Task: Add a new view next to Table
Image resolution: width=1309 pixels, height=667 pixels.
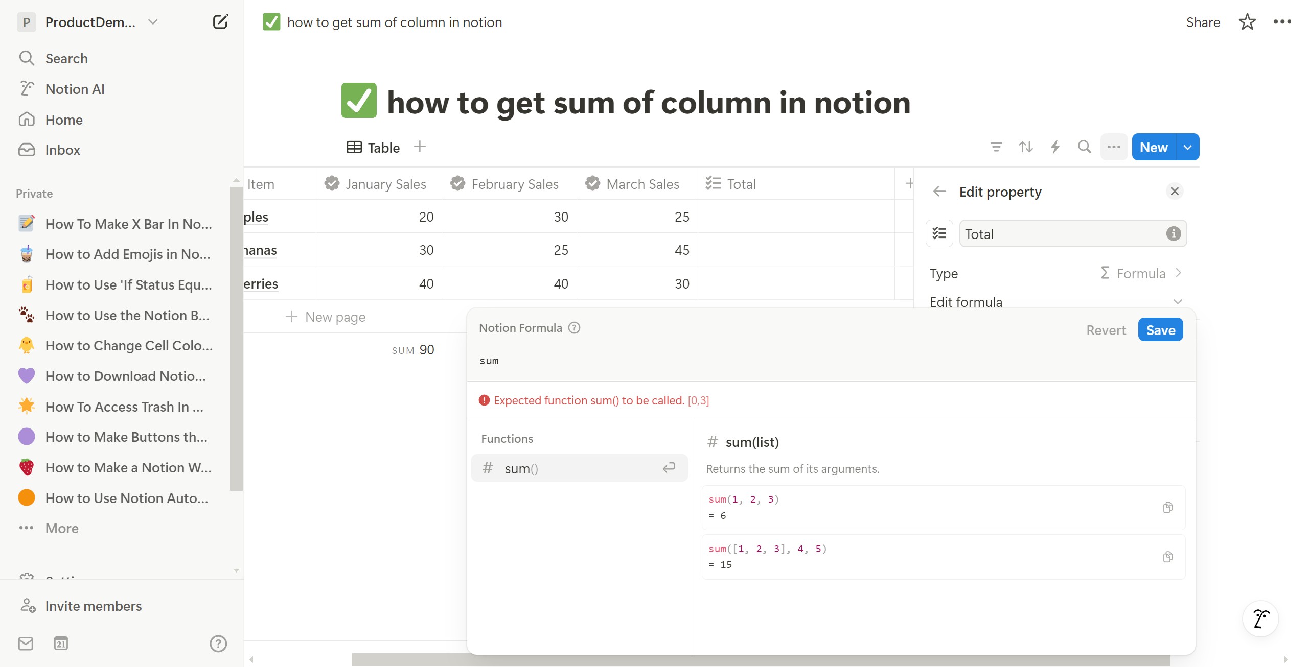Action: click(420, 147)
